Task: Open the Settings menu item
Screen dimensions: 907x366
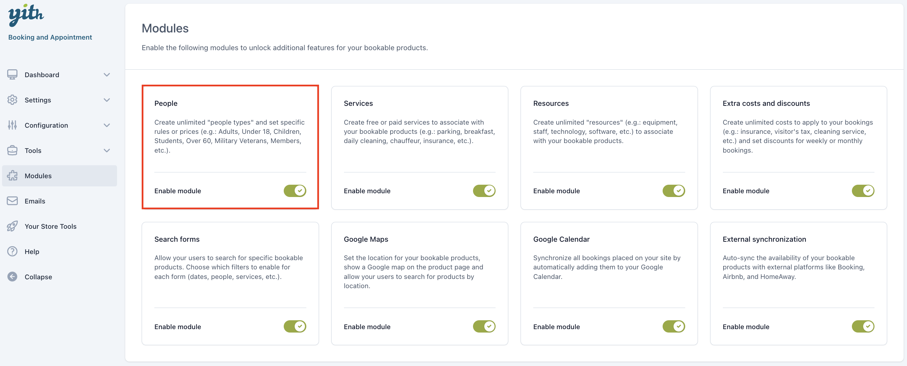Action: click(x=59, y=100)
